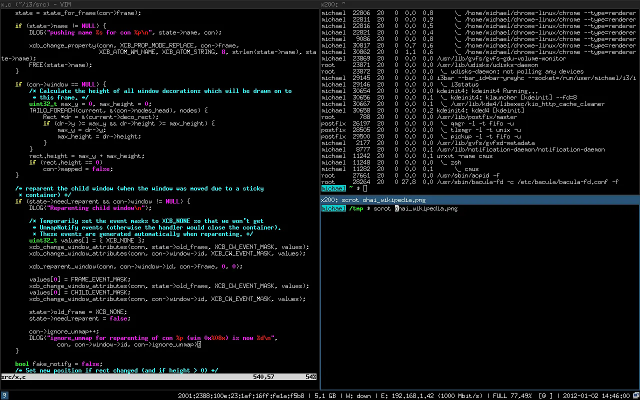The height and width of the screenshot is (400, 640).
Task: Click src/x.c in the Vim statusline
Action: [12, 376]
